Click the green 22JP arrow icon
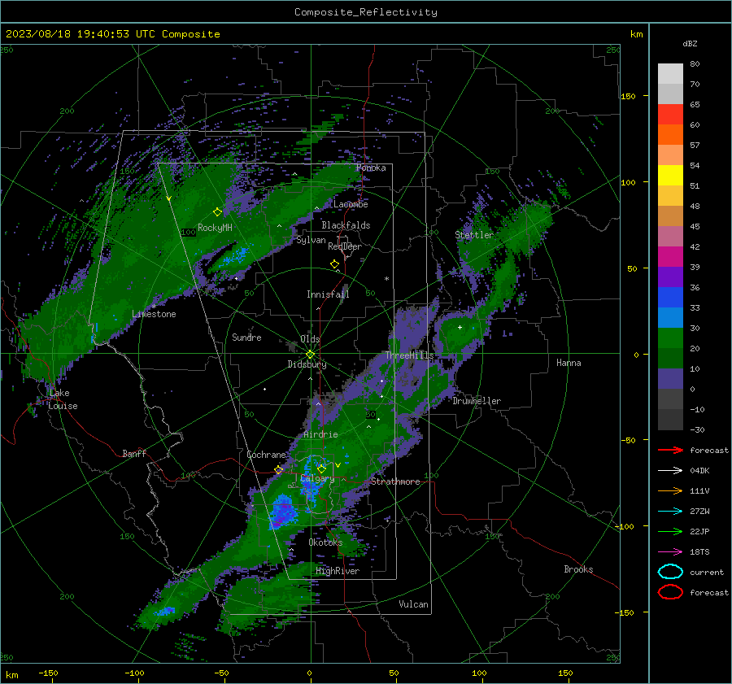The image size is (732, 684). pos(670,531)
